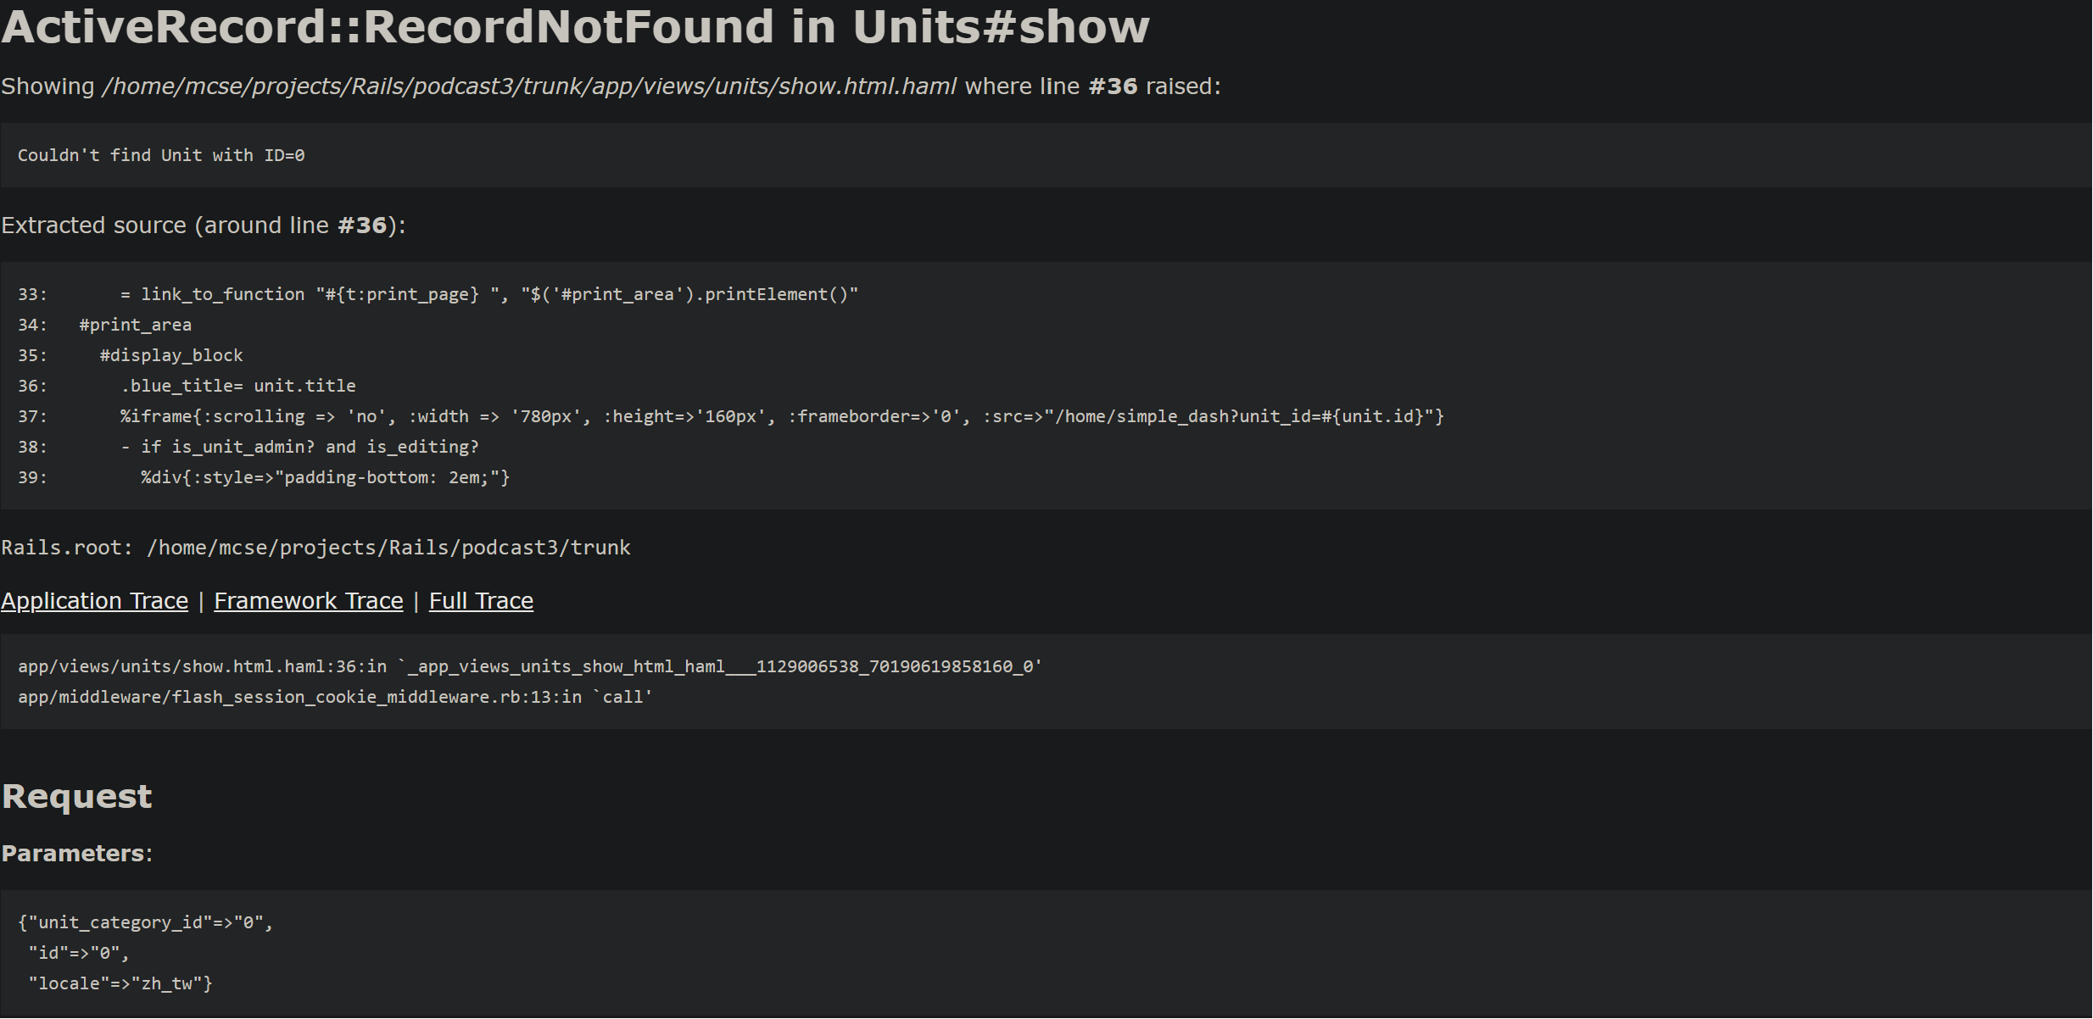Screen dimensions: 2093x1019
Task: Click line 39 padding-bottom div code
Action: click(x=326, y=477)
